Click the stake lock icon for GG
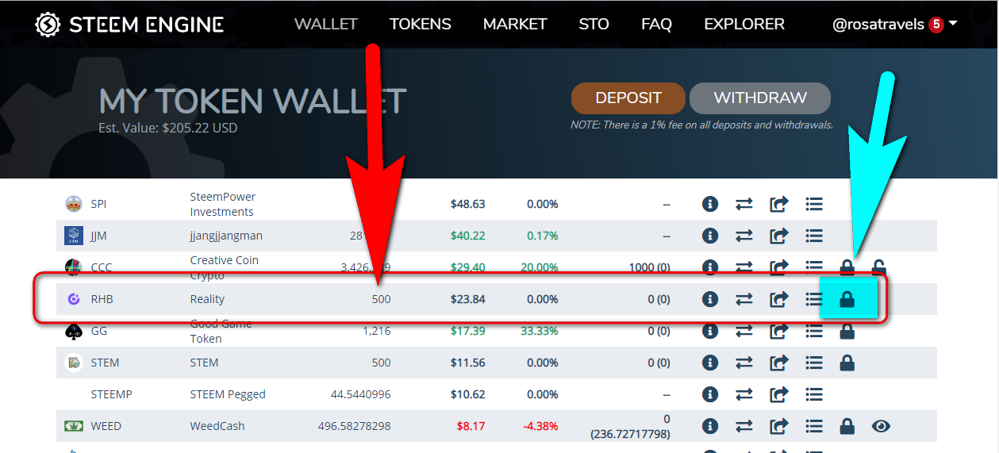Image resolution: width=999 pixels, height=453 pixels. point(847,331)
